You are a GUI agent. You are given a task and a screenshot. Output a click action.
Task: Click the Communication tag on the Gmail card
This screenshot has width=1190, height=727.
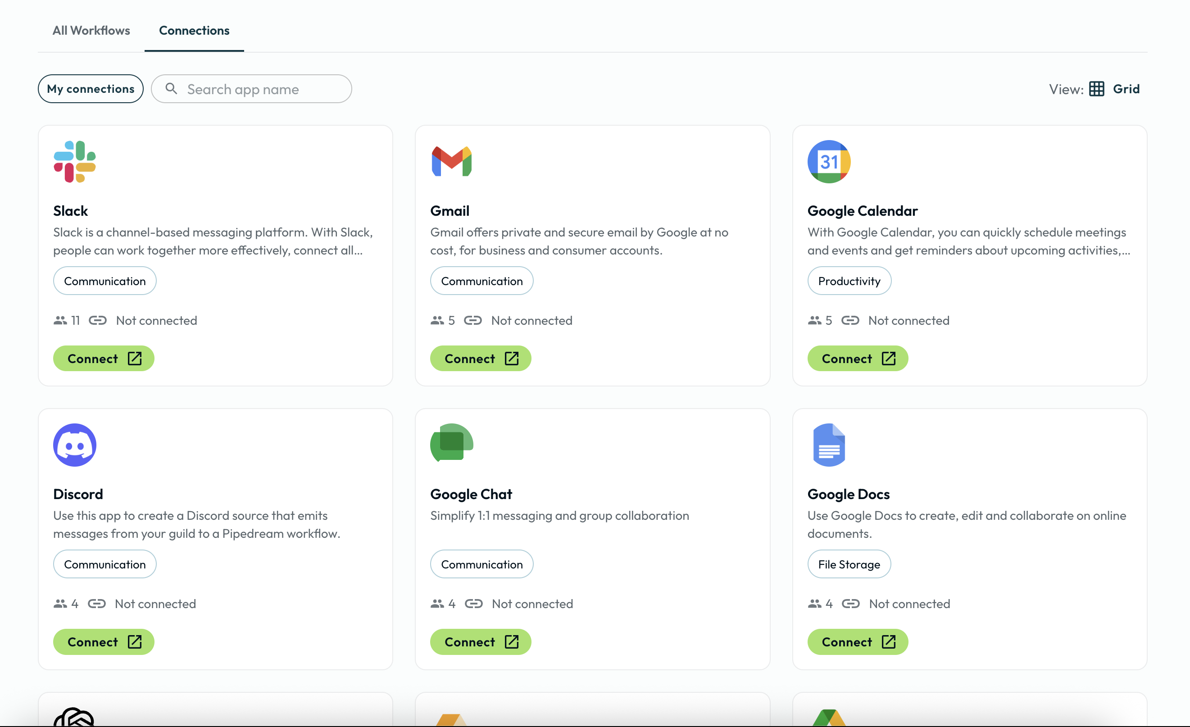[481, 281]
